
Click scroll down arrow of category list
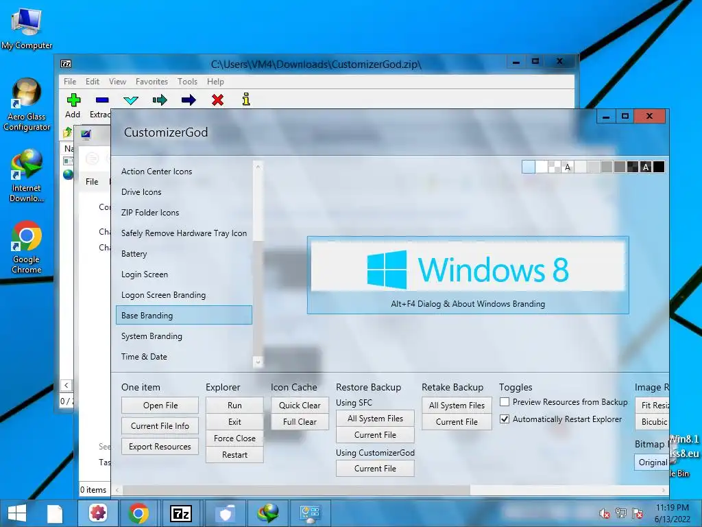click(258, 362)
